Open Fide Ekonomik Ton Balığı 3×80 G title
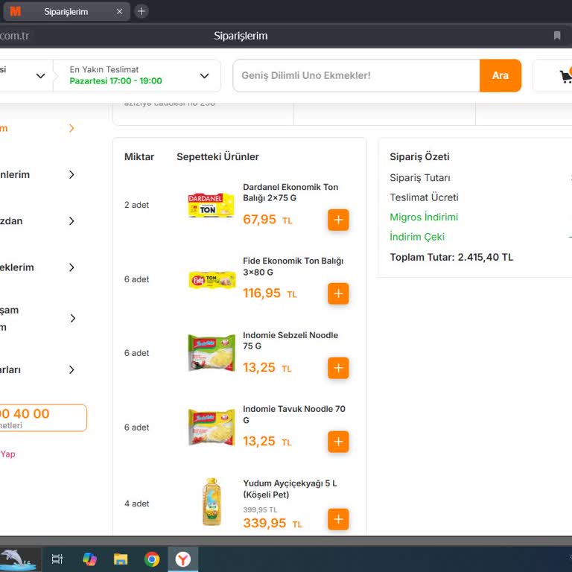Viewport: 572px width, 572px height. [293, 267]
